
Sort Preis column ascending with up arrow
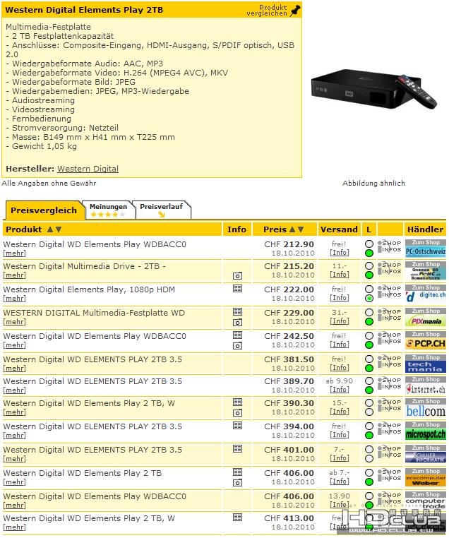(292, 229)
